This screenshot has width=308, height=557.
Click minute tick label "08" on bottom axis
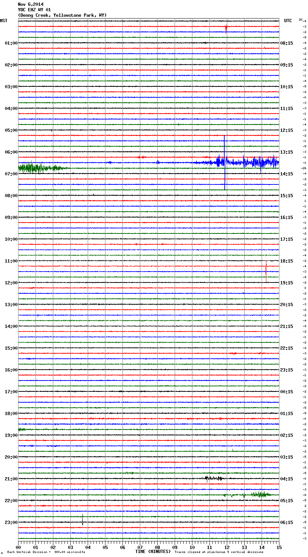157,547
